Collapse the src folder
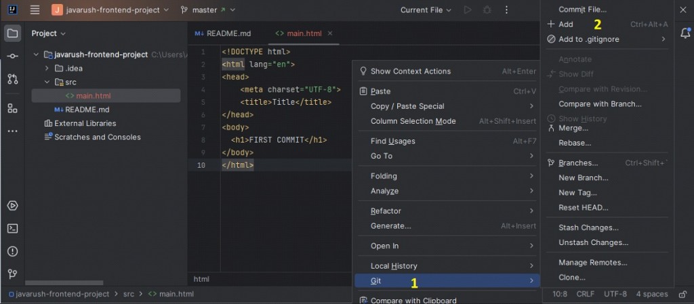This screenshot has width=694, height=304. point(47,82)
